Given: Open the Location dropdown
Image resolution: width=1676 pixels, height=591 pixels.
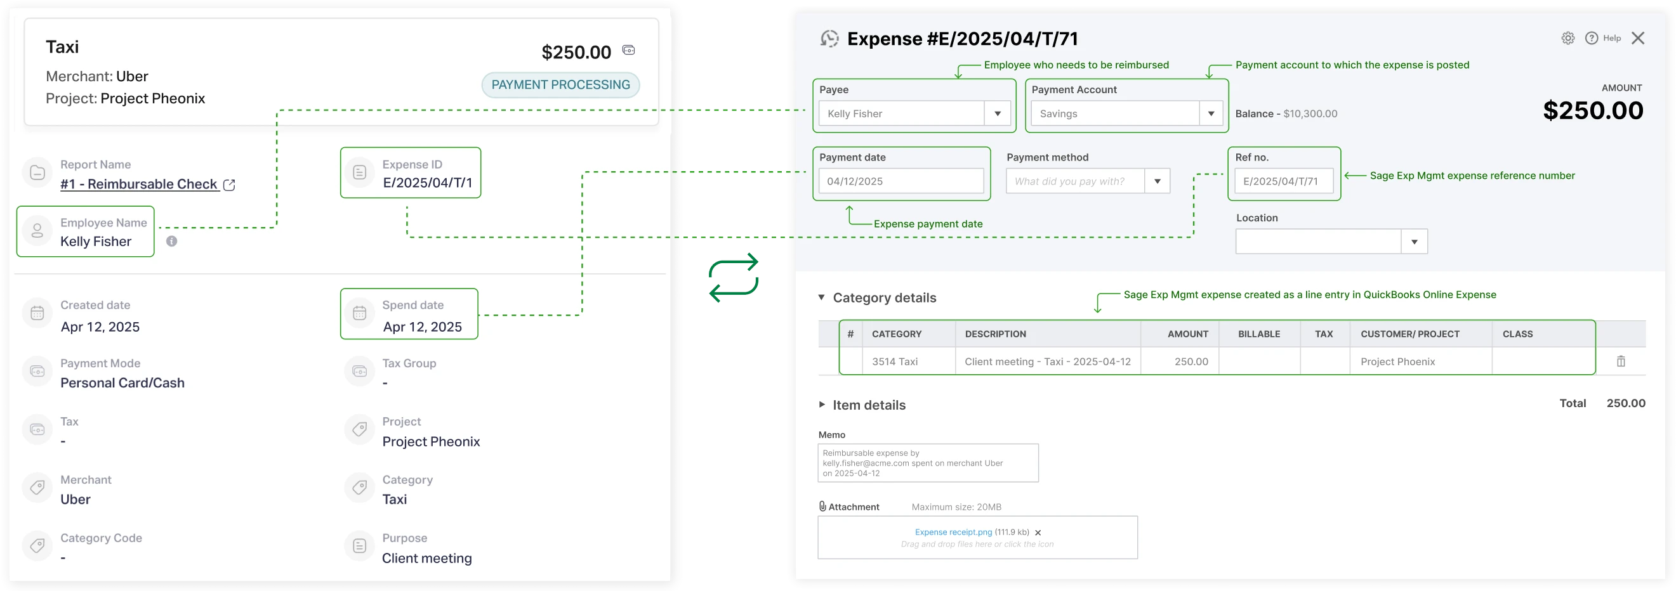Looking at the screenshot, I should (1414, 241).
